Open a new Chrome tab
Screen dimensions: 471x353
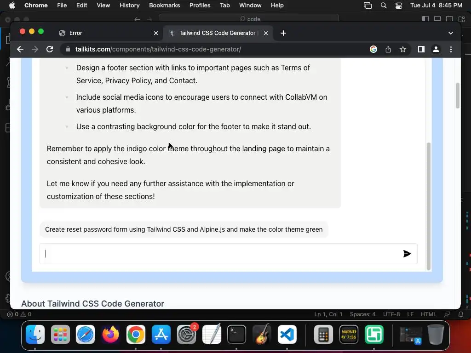[x=283, y=33]
